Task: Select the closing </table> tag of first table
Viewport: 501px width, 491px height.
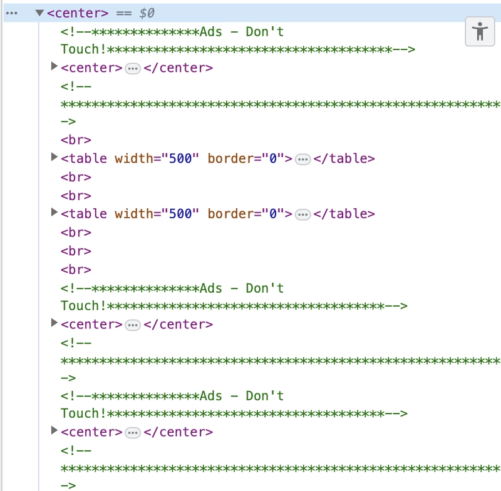Action: pos(344,158)
